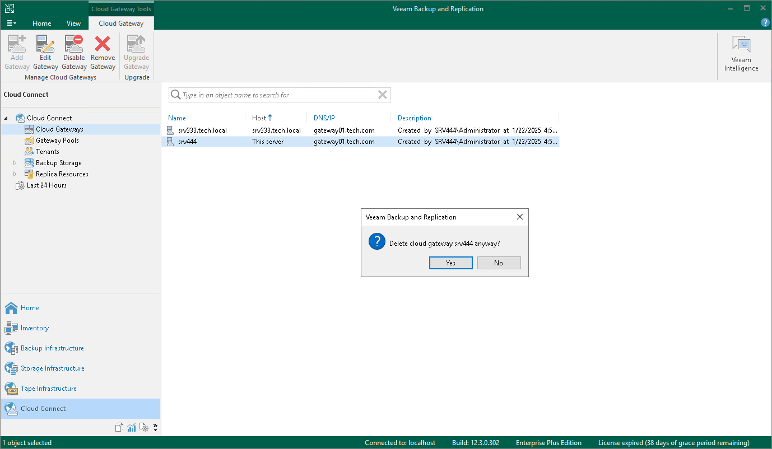Open the statistics chart icon at panel bottom
This screenshot has width=772, height=449.
tap(131, 427)
